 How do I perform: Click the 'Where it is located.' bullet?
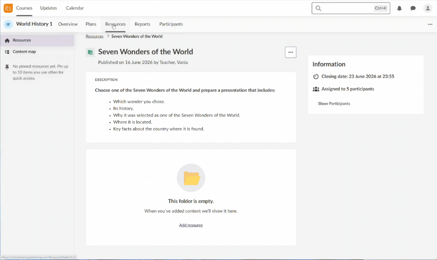coord(132,122)
